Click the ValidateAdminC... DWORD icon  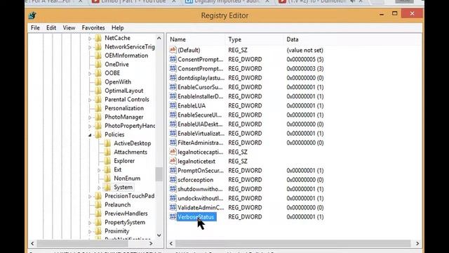pyautogui.click(x=173, y=207)
